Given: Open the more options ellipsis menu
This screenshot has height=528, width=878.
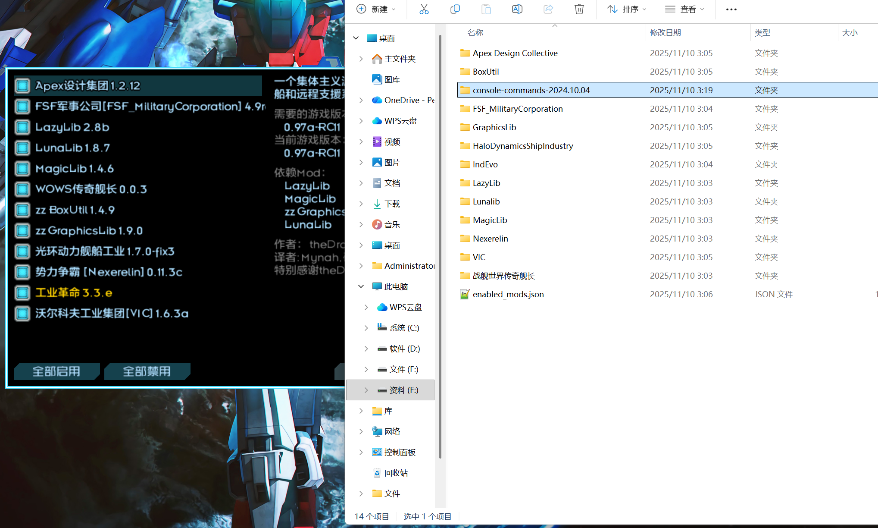Looking at the screenshot, I should 731,9.
